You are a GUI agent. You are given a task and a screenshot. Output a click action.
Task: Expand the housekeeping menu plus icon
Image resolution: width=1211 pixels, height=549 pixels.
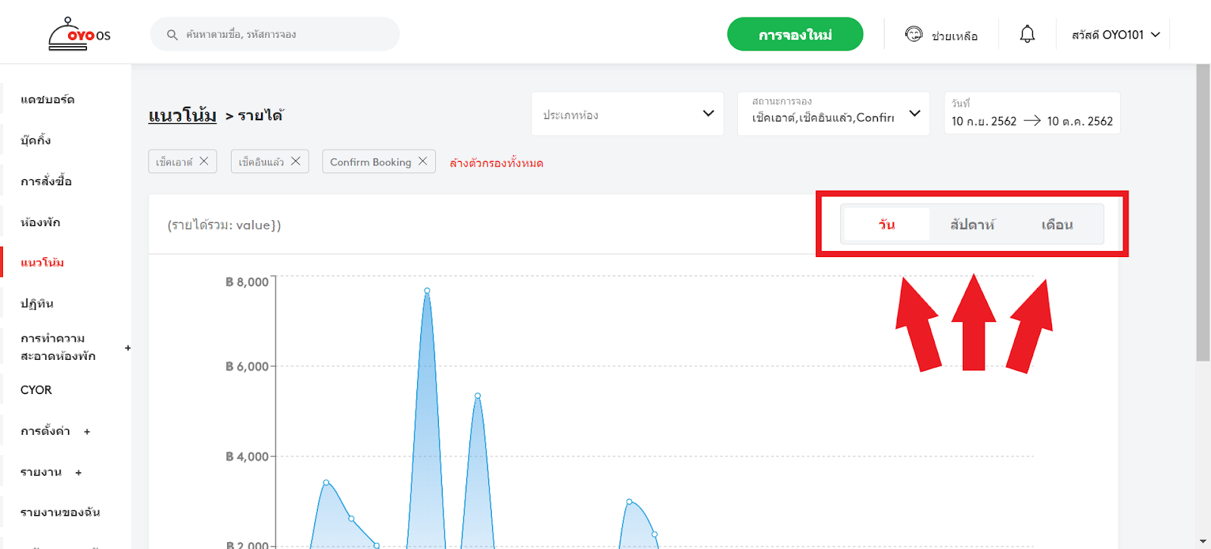point(128,348)
